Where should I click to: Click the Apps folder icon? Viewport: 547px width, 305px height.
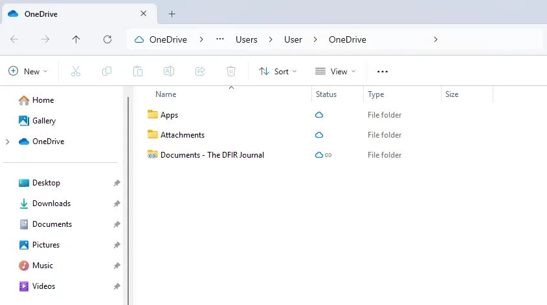click(x=153, y=114)
